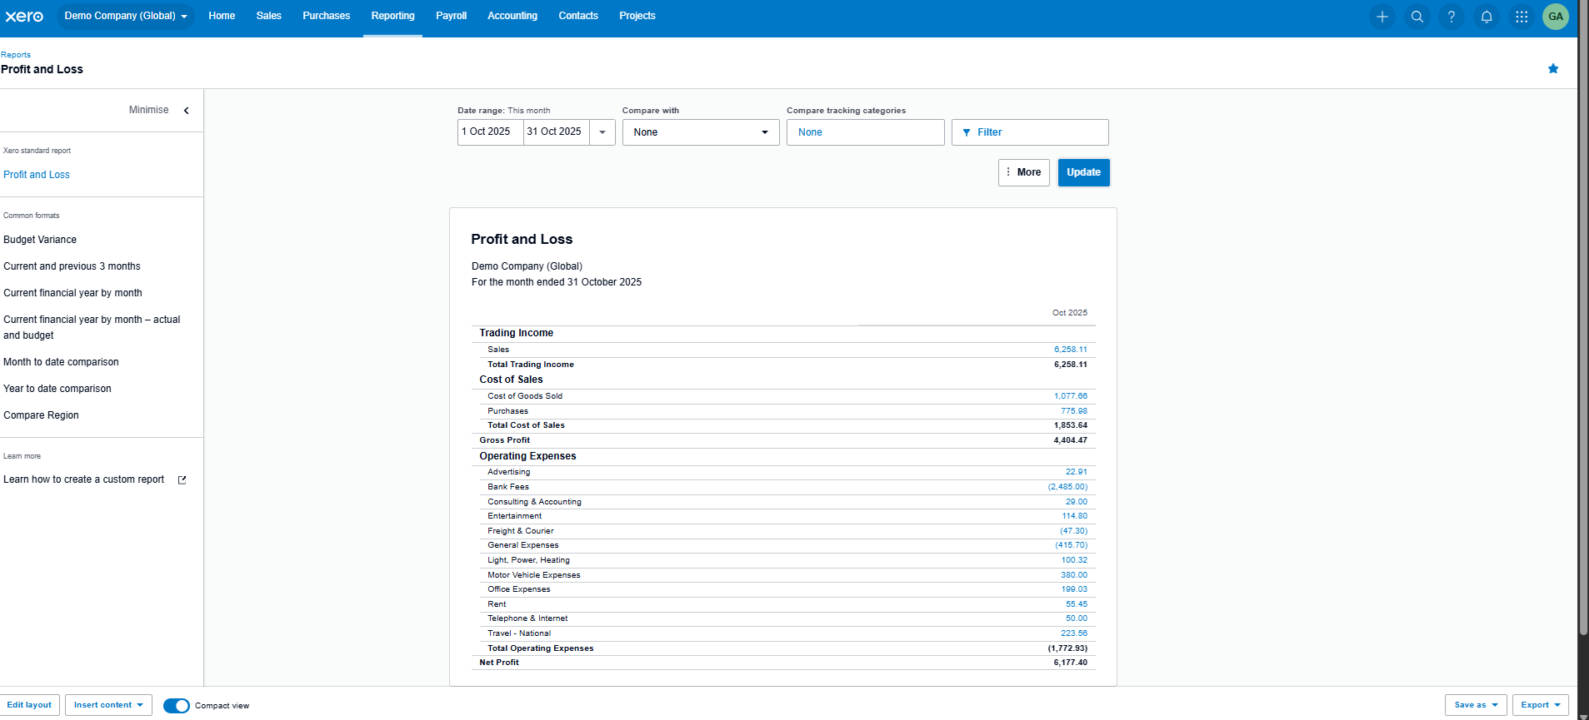Image resolution: width=1589 pixels, height=720 pixels.
Task: Open the apps grid icon
Action: (1522, 17)
